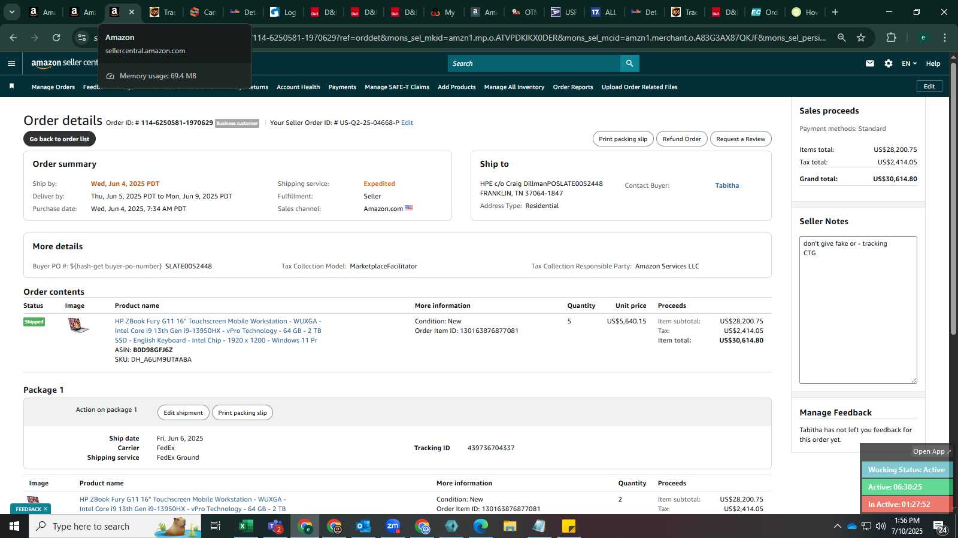Click the laptop product thumbnail
958x538 pixels.
[x=78, y=326]
